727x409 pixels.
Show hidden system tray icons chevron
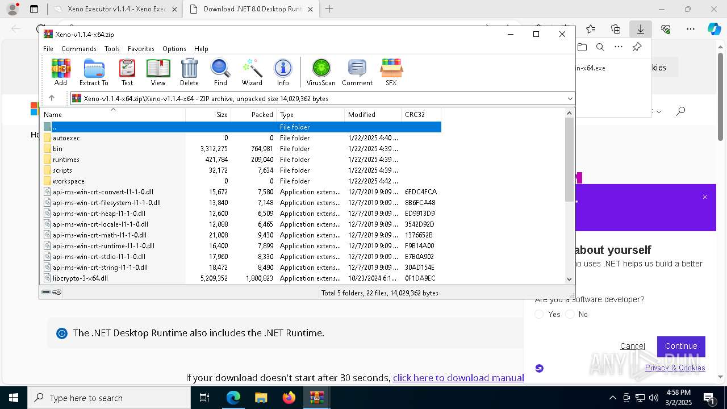pos(612,398)
